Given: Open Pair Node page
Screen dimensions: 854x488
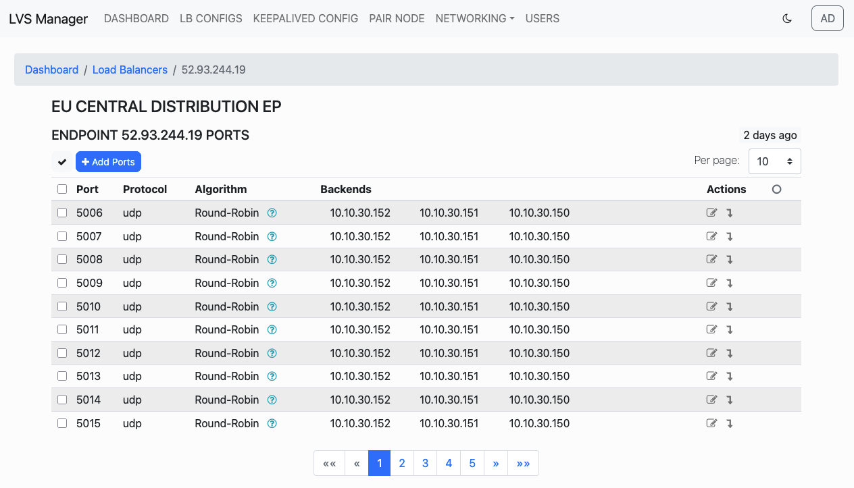Looking at the screenshot, I should click(397, 18).
